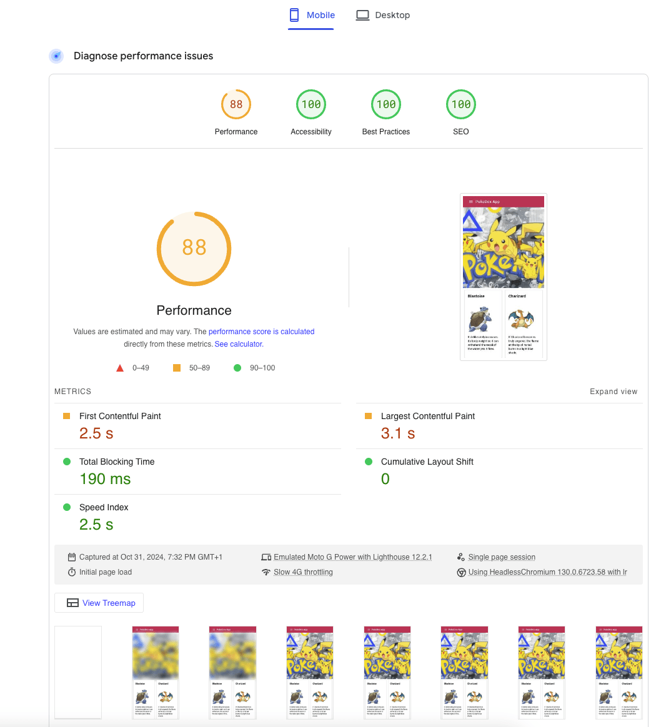This screenshot has height=727, width=671.
Task: Click the 3.1 s LCP value
Action: click(x=398, y=433)
